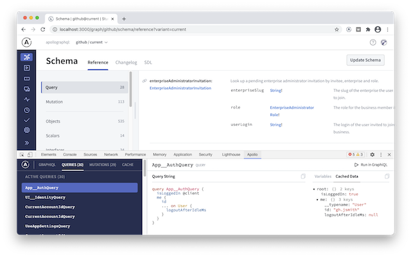Screen dimensions: 411x257
Task: Open the Explorer play icon in sidebar
Action: tap(27, 68)
